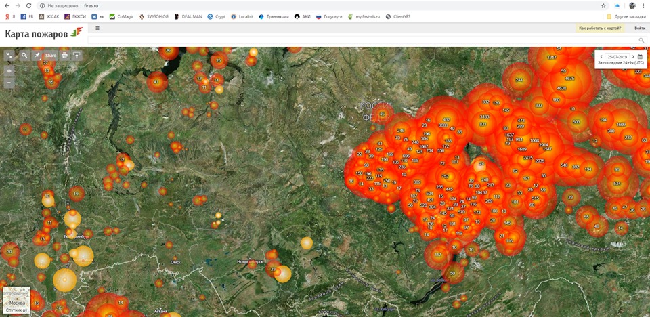Click the printer icon to print map
The height and width of the screenshot is (317, 650).
[64, 56]
